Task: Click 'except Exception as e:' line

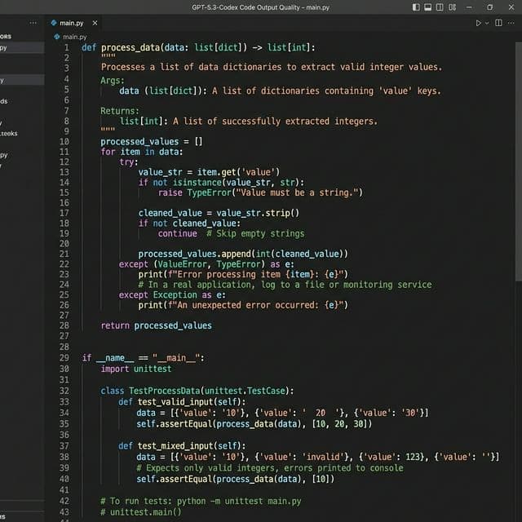Action: [x=172, y=295]
